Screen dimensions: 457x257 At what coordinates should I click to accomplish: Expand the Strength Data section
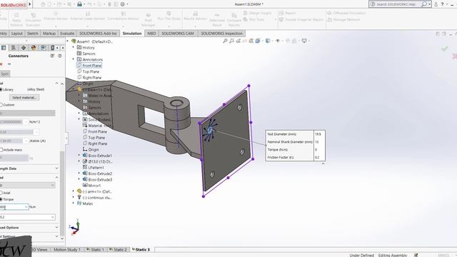pyautogui.click(x=56, y=168)
